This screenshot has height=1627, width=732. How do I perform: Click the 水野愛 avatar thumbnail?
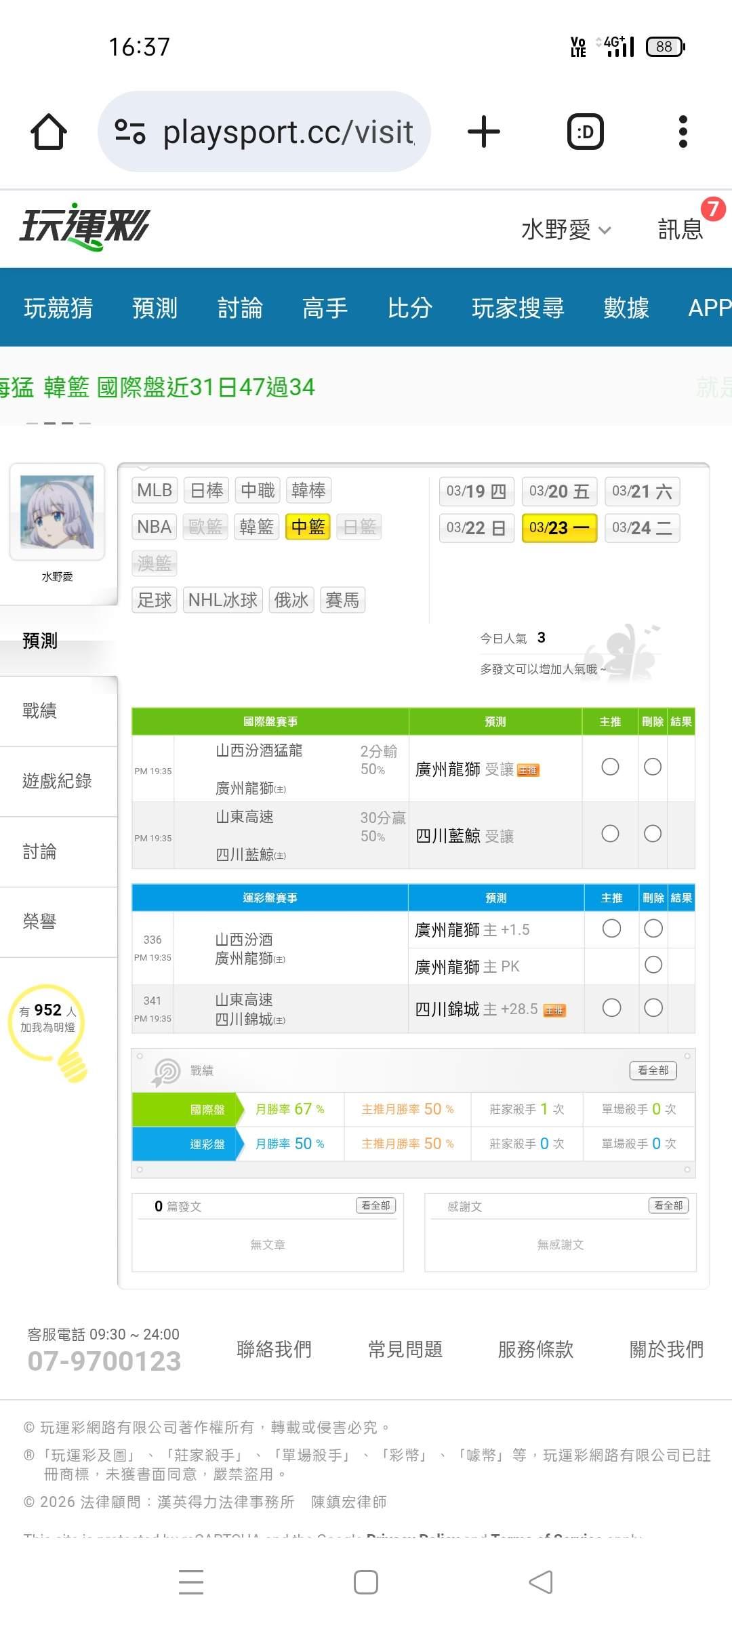point(57,512)
